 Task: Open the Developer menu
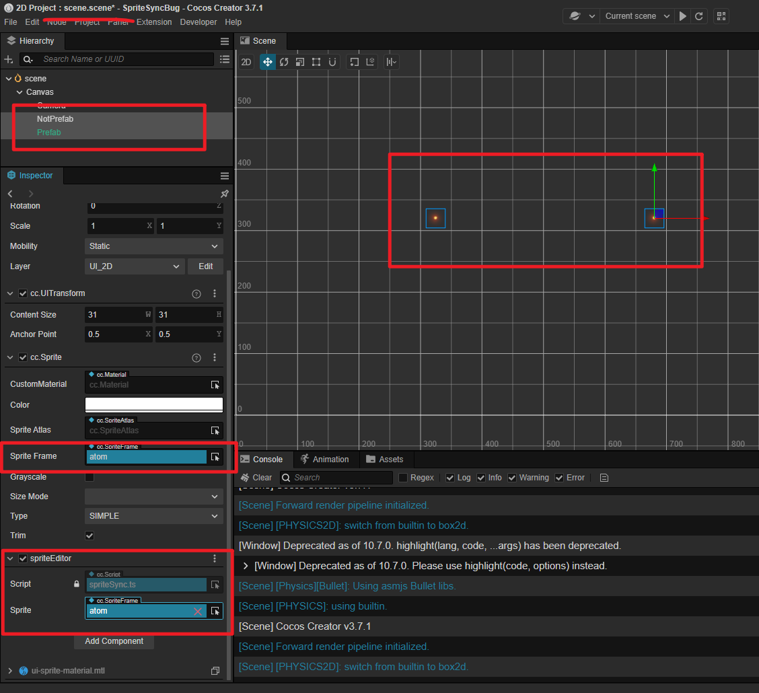point(198,22)
